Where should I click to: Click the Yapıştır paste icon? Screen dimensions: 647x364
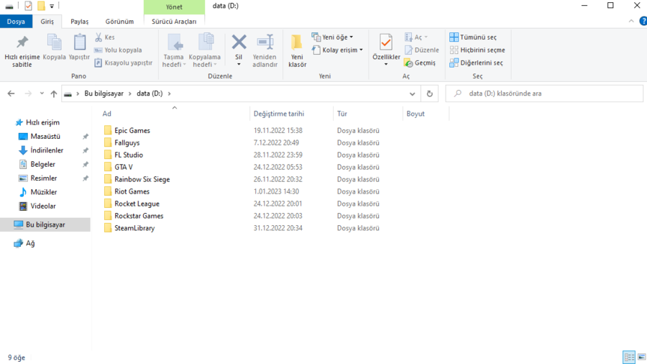click(79, 42)
